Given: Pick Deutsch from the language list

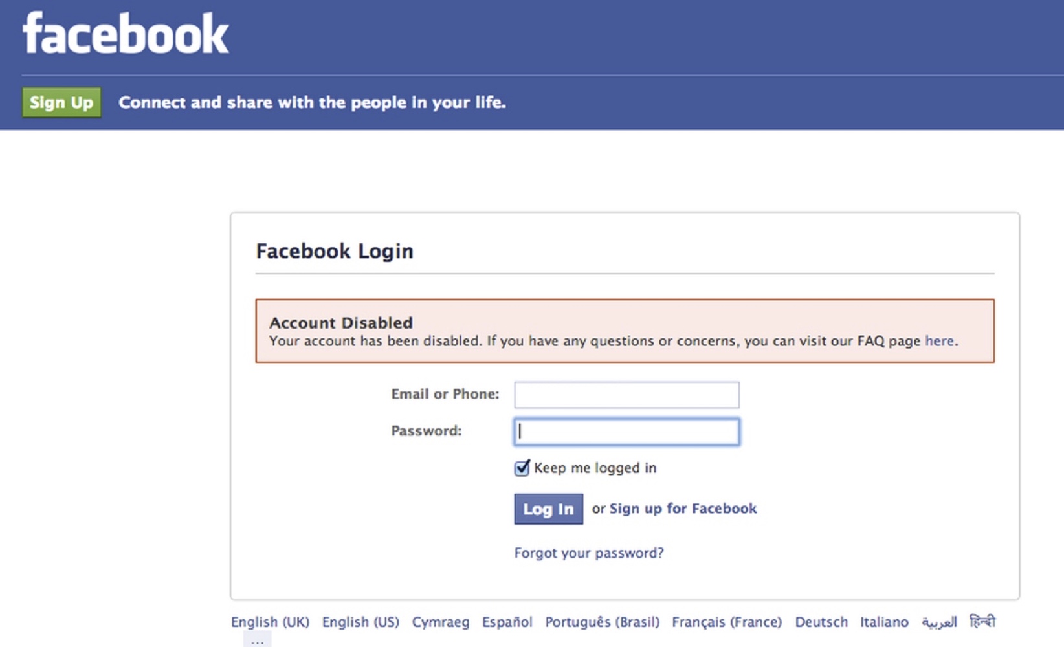Looking at the screenshot, I should coord(821,622).
